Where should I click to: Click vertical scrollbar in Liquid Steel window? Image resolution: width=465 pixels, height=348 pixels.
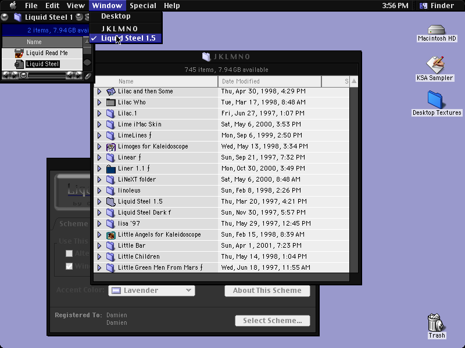tap(87, 59)
